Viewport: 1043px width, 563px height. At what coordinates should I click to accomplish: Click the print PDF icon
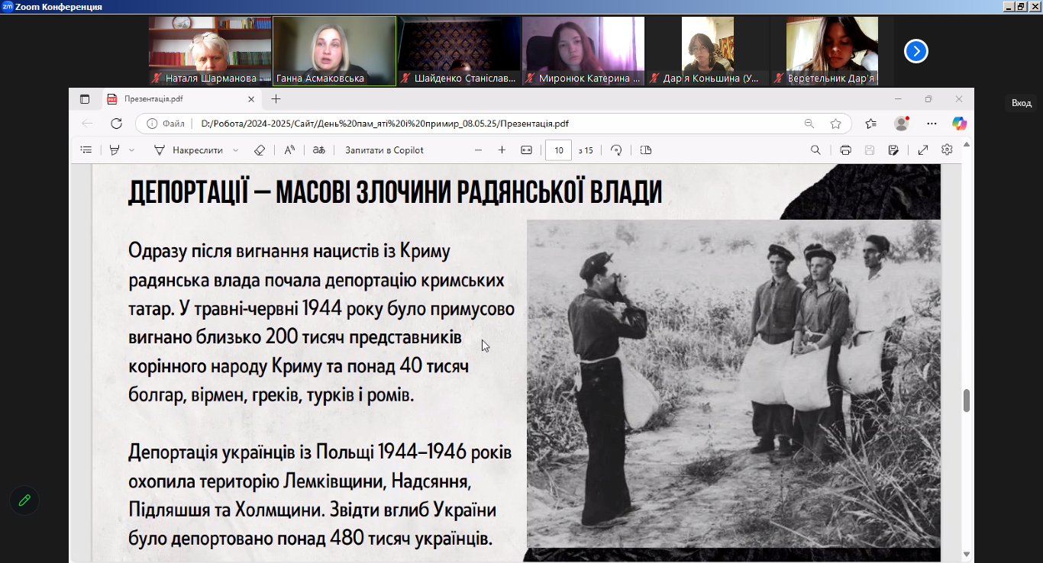(x=845, y=150)
